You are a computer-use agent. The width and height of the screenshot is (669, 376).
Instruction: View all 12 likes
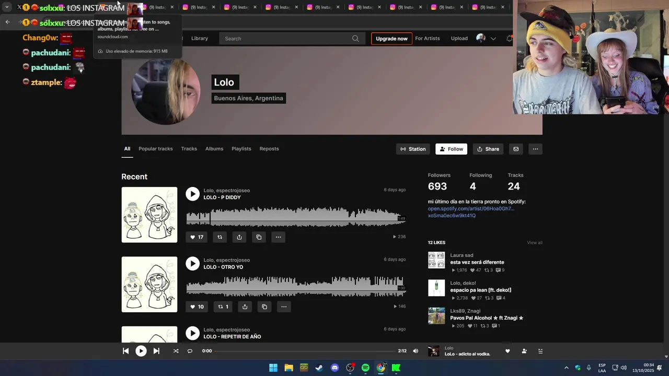[535, 242]
